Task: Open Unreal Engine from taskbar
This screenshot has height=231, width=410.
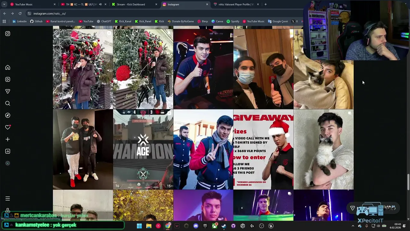Action: [x=271, y=226]
